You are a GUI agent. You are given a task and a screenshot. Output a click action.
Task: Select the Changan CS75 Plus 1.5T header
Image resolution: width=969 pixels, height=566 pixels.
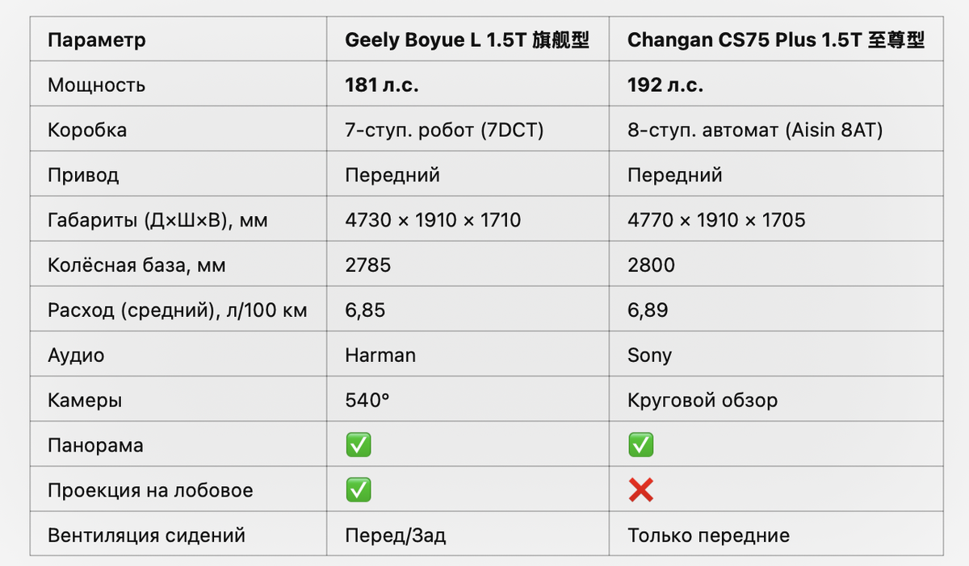pos(776,40)
